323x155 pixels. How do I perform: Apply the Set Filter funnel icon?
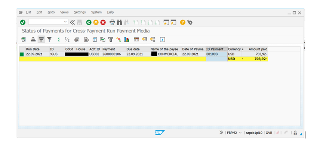[49, 39]
